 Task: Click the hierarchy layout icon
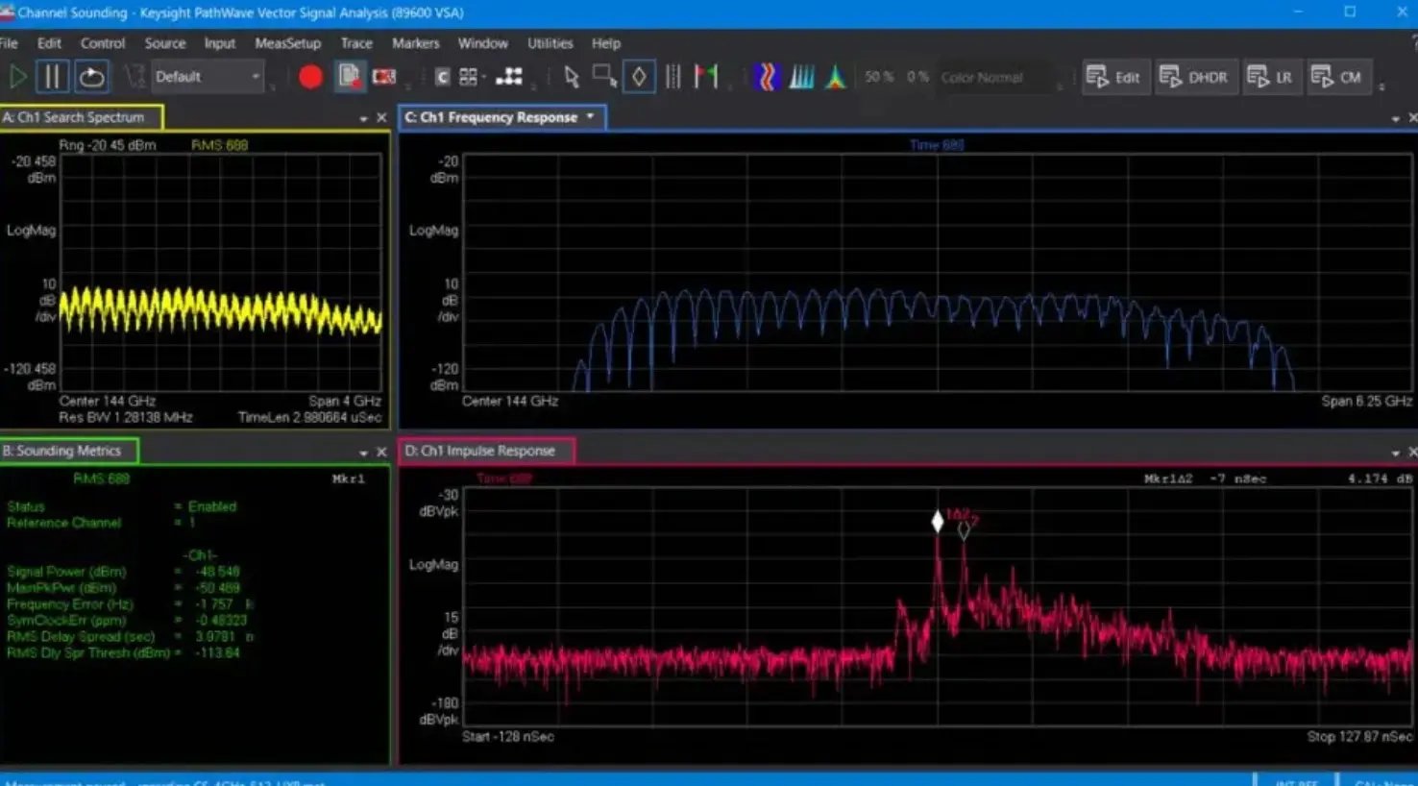coord(509,77)
